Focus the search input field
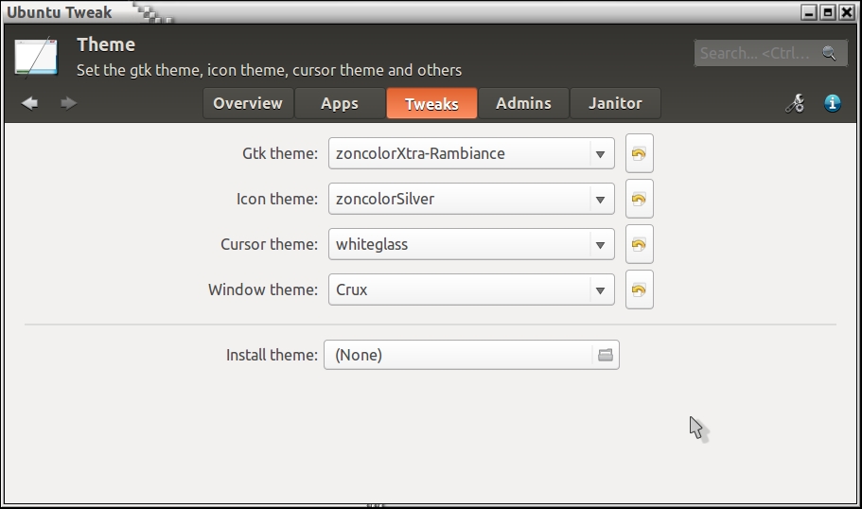This screenshot has height=509, width=862. [x=757, y=54]
